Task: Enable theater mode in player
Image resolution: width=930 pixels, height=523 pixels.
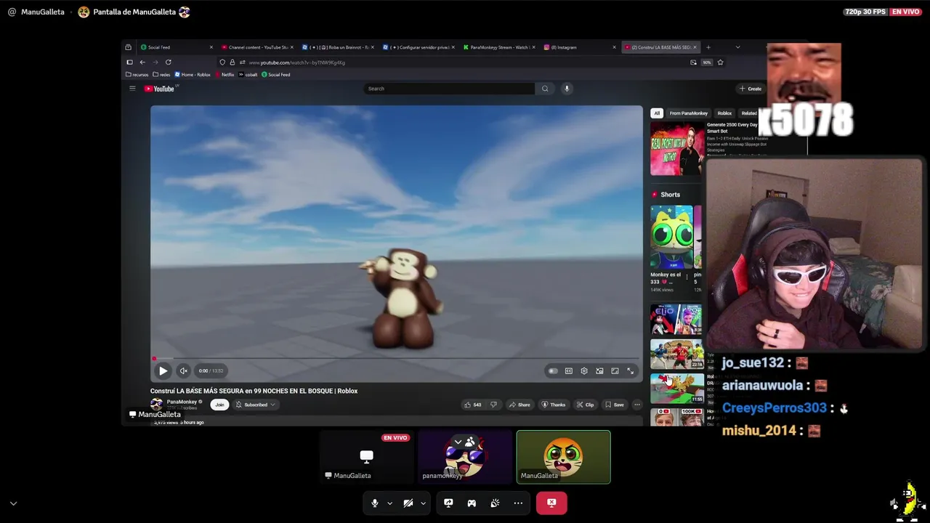Action: [x=615, y=371]
